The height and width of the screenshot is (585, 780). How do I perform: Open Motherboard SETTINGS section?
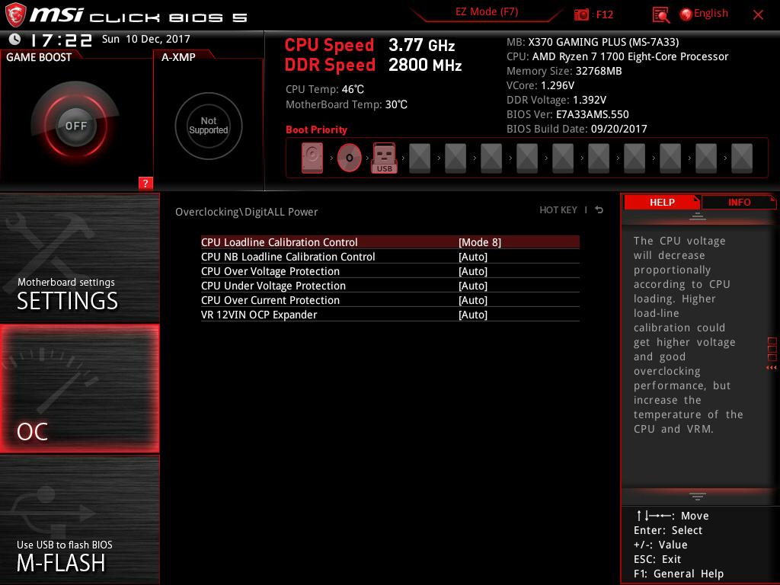click(x=79, y=257)
